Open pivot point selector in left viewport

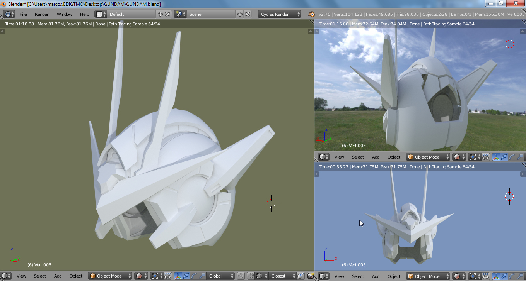point(157,276)
